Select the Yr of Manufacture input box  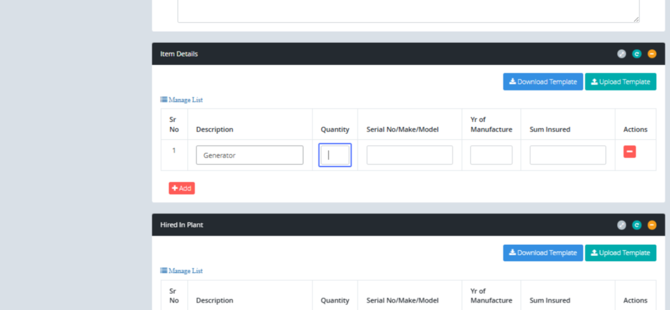491,156
